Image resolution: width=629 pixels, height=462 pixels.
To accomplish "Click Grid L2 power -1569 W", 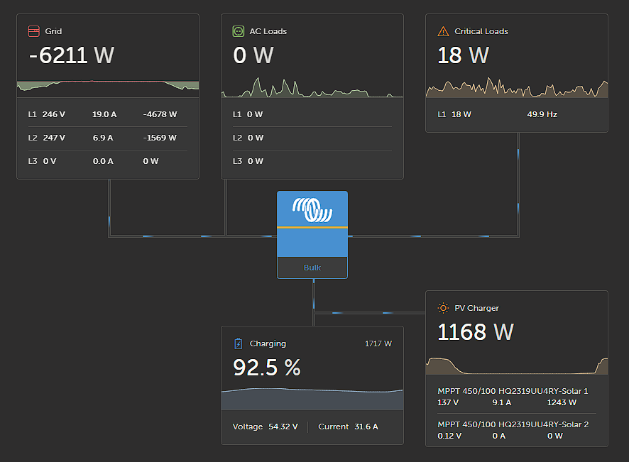I will [x=160, y=138].
